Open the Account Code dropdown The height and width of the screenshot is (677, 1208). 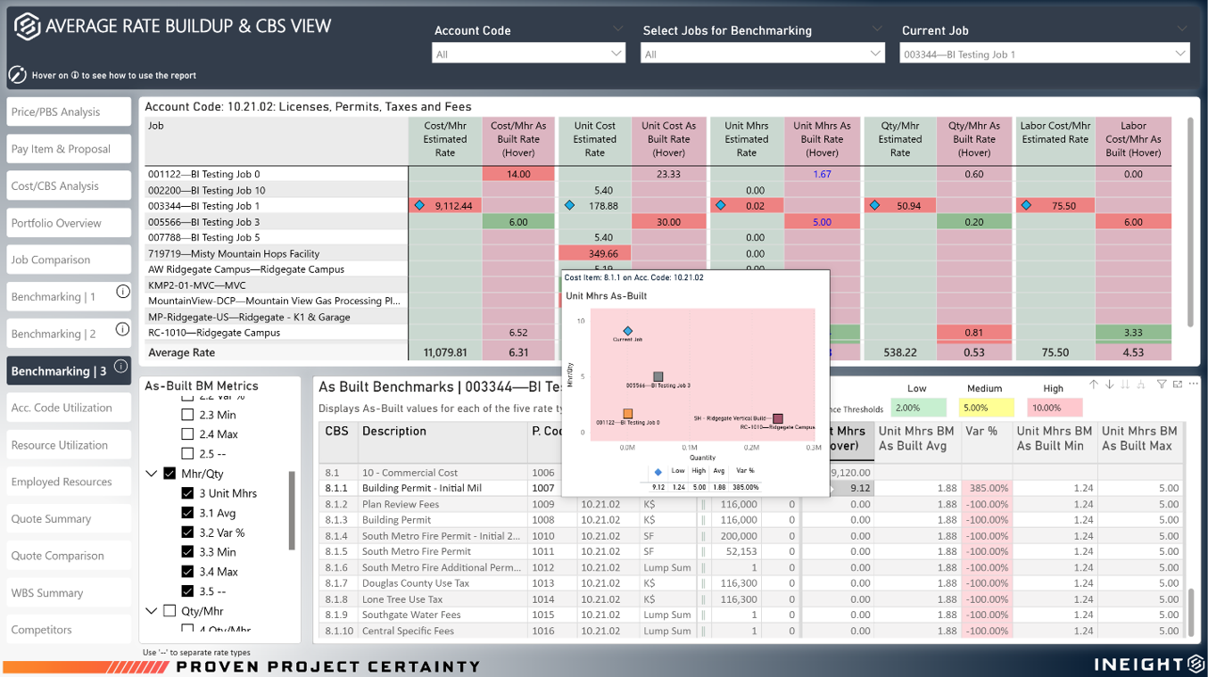click(x=529, y=54)
